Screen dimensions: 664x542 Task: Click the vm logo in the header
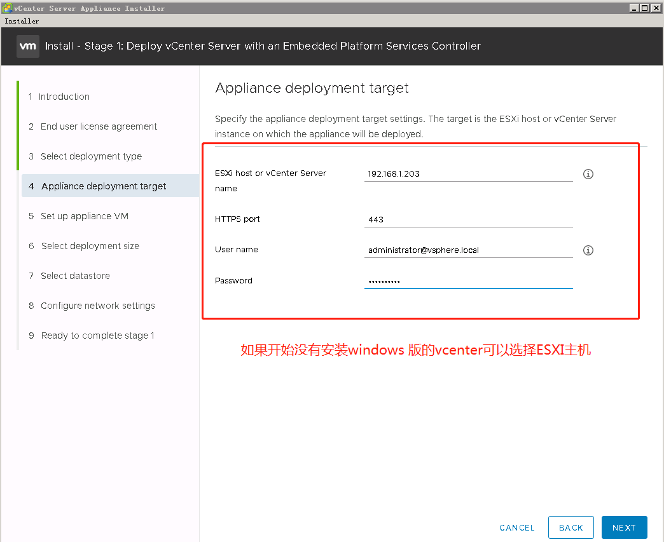pos(28,46)
